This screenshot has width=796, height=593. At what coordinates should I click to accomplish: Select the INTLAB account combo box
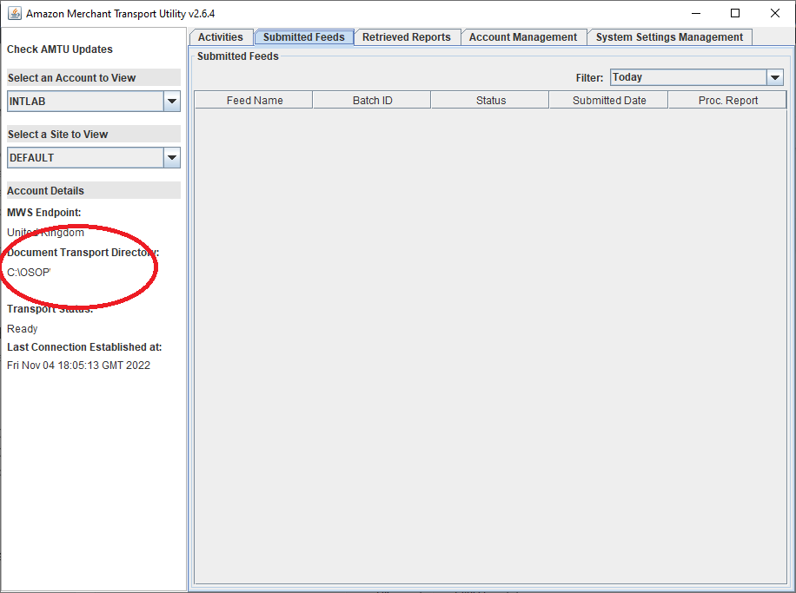[94, 102]
